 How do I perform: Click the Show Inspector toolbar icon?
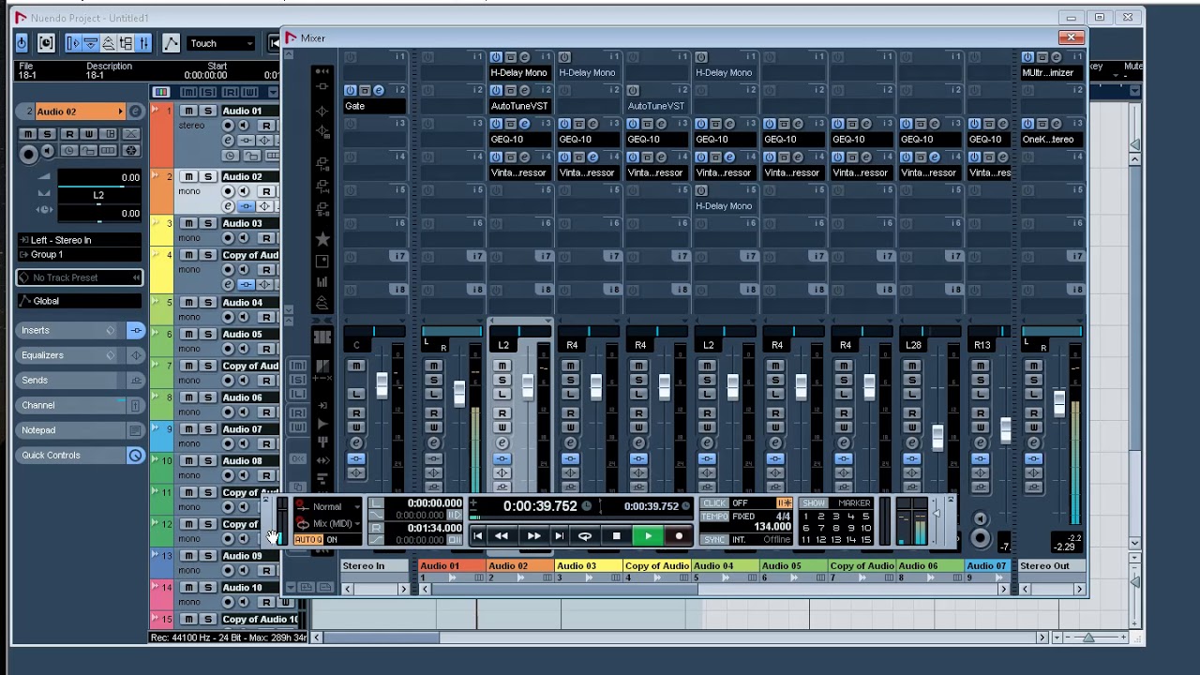point(74,43)
